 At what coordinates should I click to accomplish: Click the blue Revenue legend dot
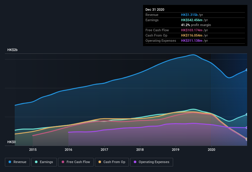tap(10, 162)
